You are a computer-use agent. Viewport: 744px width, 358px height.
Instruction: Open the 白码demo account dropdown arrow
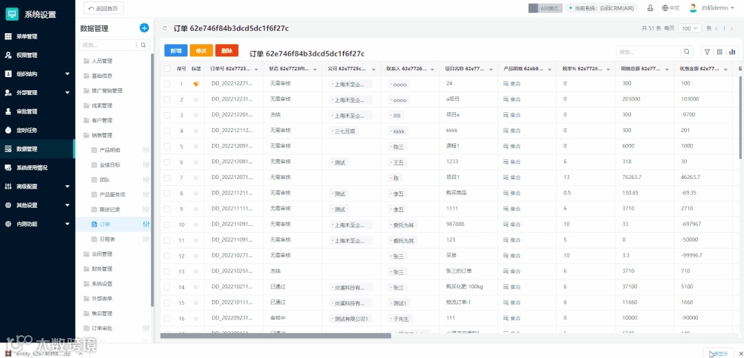(734, 8)
